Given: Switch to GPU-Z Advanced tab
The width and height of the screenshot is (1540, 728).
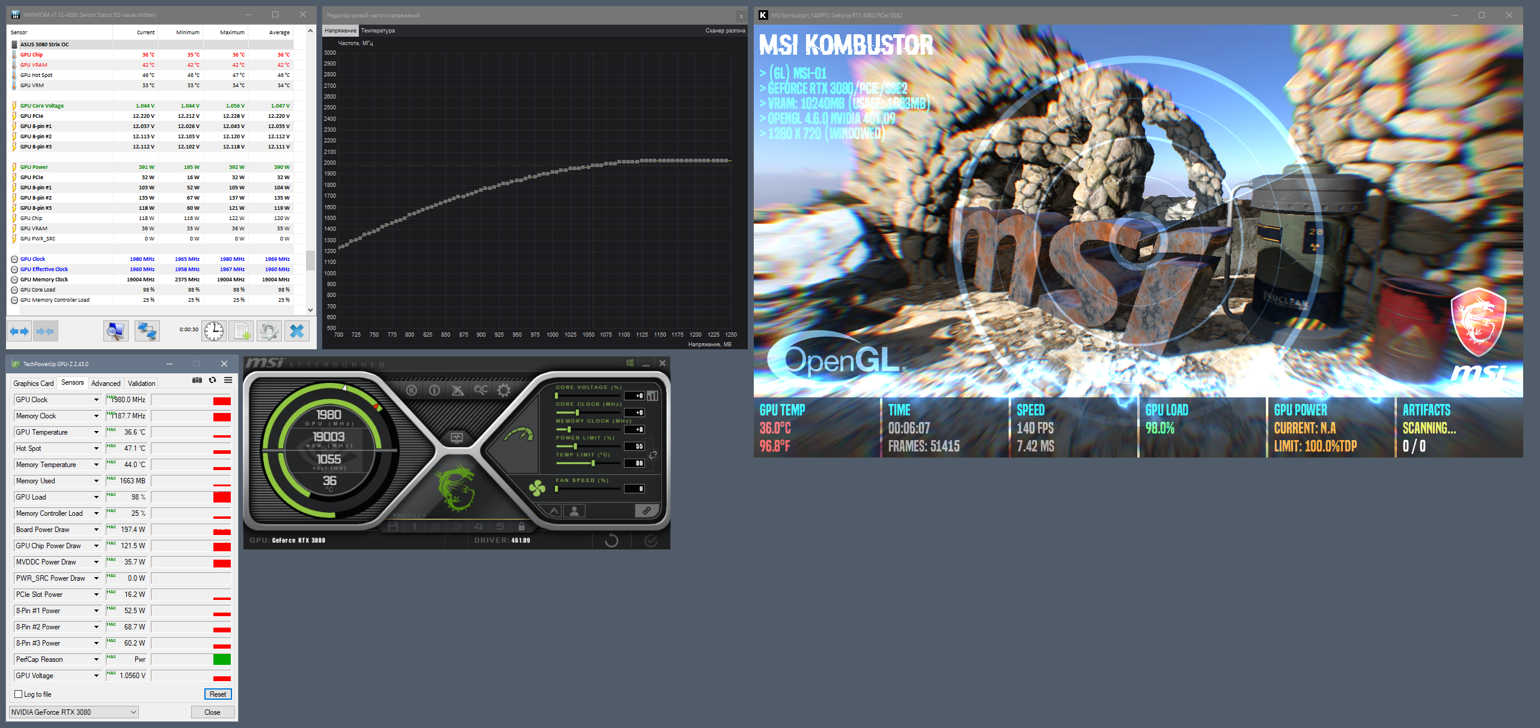Looking at the screenshot, I should [x=106, y=384].
